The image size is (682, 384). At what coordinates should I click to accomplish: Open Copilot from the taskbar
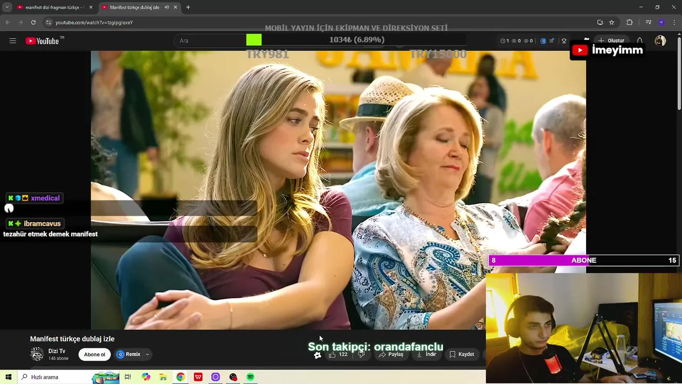tap(146, 377)
